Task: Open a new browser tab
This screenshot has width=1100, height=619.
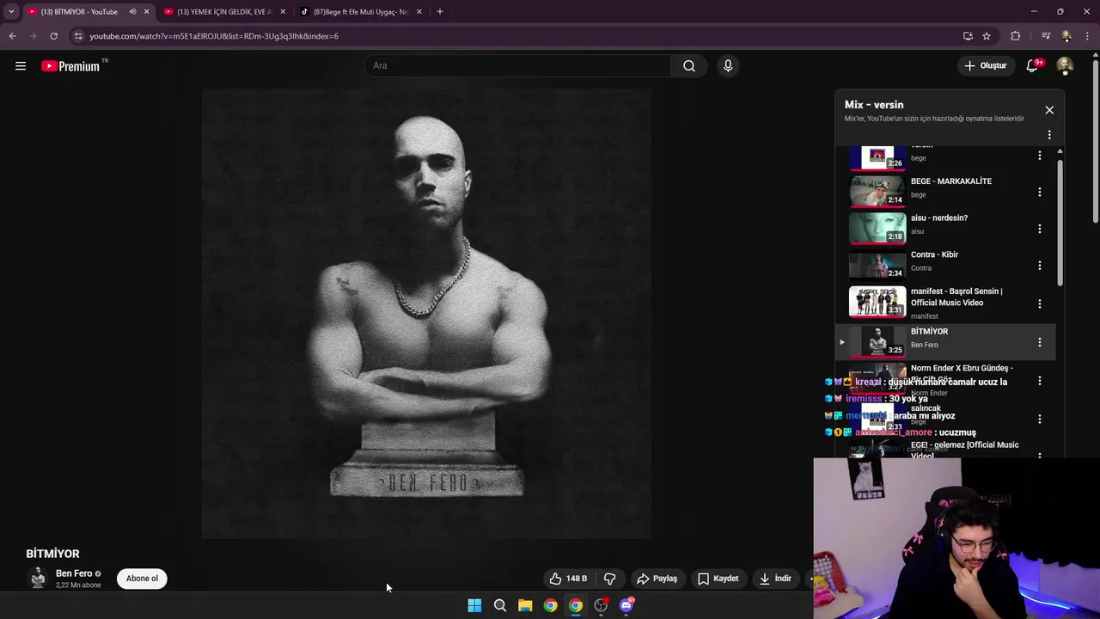Action: pyautogui.click(x=440, y=11)
